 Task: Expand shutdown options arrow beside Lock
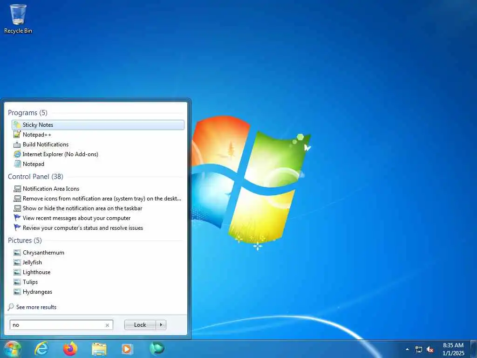coord(161,325)
